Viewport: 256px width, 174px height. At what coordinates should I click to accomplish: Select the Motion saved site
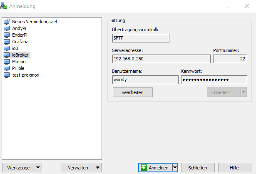coord(19,62)
